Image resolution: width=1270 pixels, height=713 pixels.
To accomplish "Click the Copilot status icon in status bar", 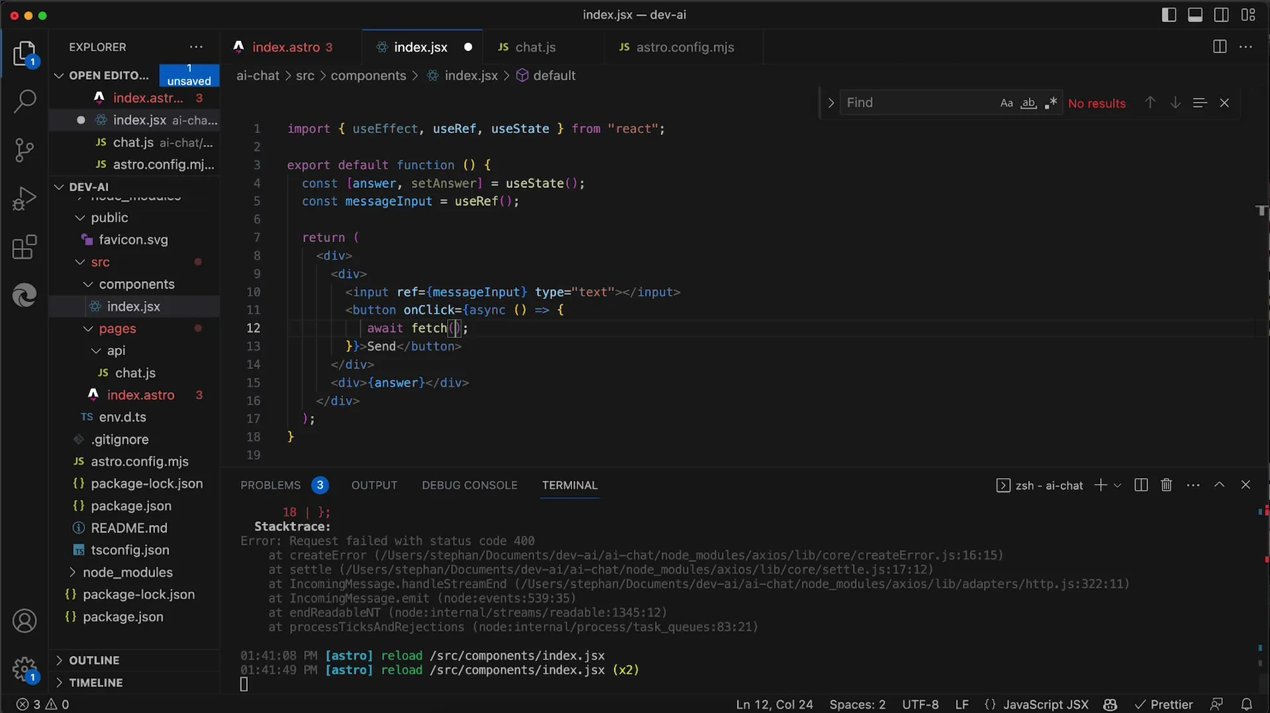I will [x=1110, y=704].
